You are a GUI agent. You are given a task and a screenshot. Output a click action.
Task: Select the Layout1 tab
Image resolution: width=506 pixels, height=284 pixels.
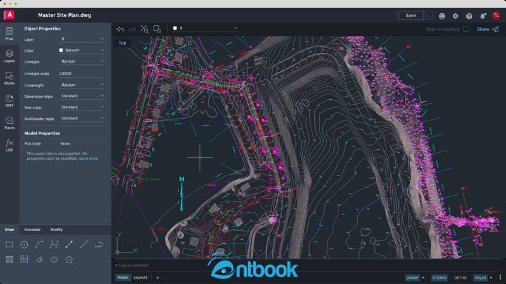pyautogui.click(x=140, y=278)
